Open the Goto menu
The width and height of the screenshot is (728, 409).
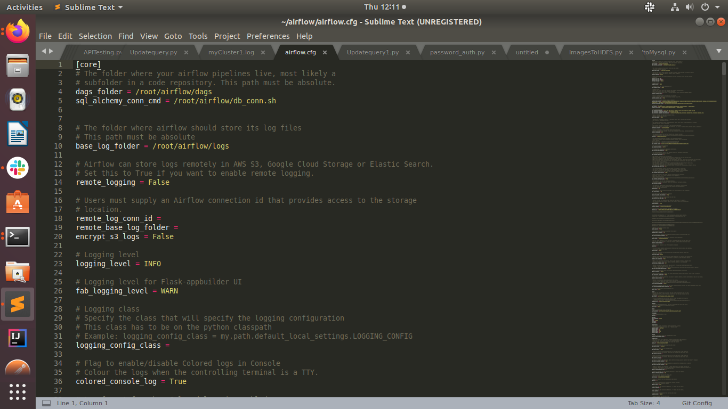(173, 36)
